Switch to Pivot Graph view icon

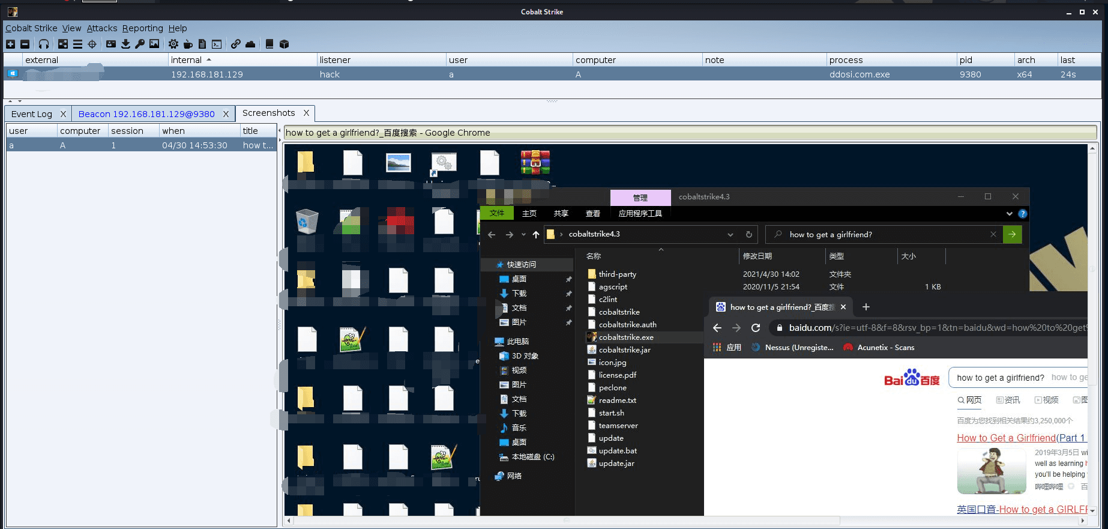click(63, 44)
